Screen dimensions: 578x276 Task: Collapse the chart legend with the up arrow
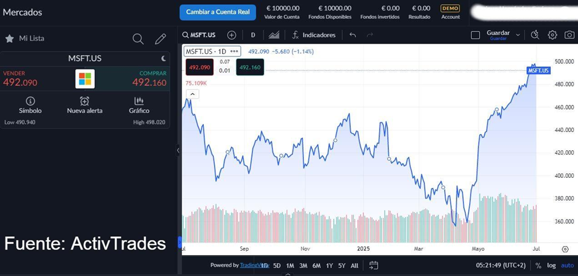192,94
